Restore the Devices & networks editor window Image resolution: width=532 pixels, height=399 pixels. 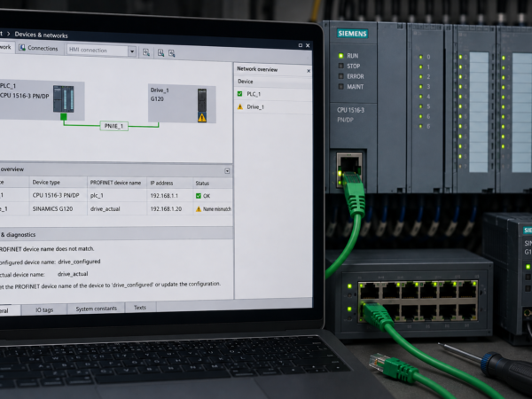(x=301, y=45)
